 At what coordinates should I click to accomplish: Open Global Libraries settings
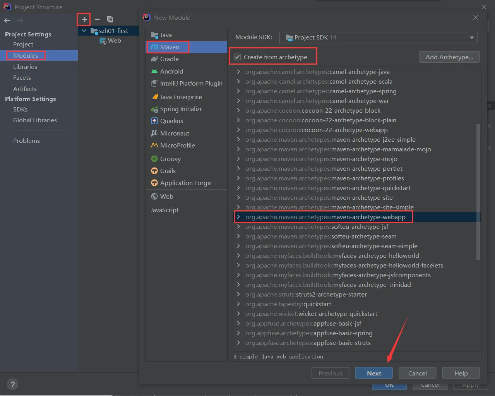point(35,120)
